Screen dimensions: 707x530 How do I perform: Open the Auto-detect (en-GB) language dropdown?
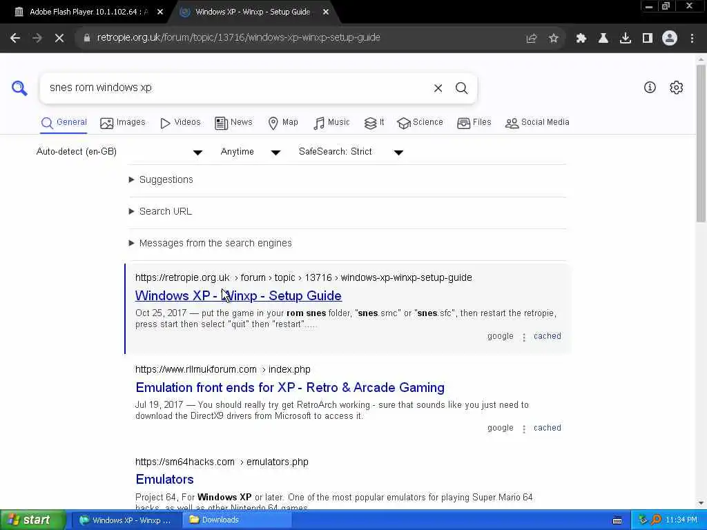click(119, 152)
